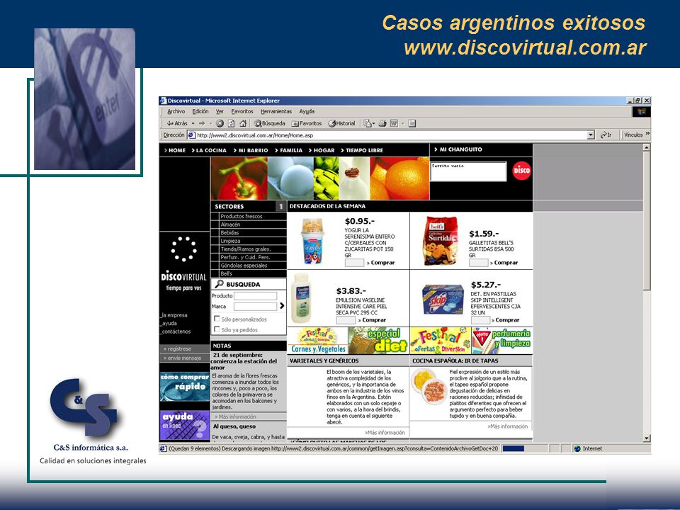Open the Búsqueda search toolbar button
Viewport: 680px width, 510px height.
point(270,123)
